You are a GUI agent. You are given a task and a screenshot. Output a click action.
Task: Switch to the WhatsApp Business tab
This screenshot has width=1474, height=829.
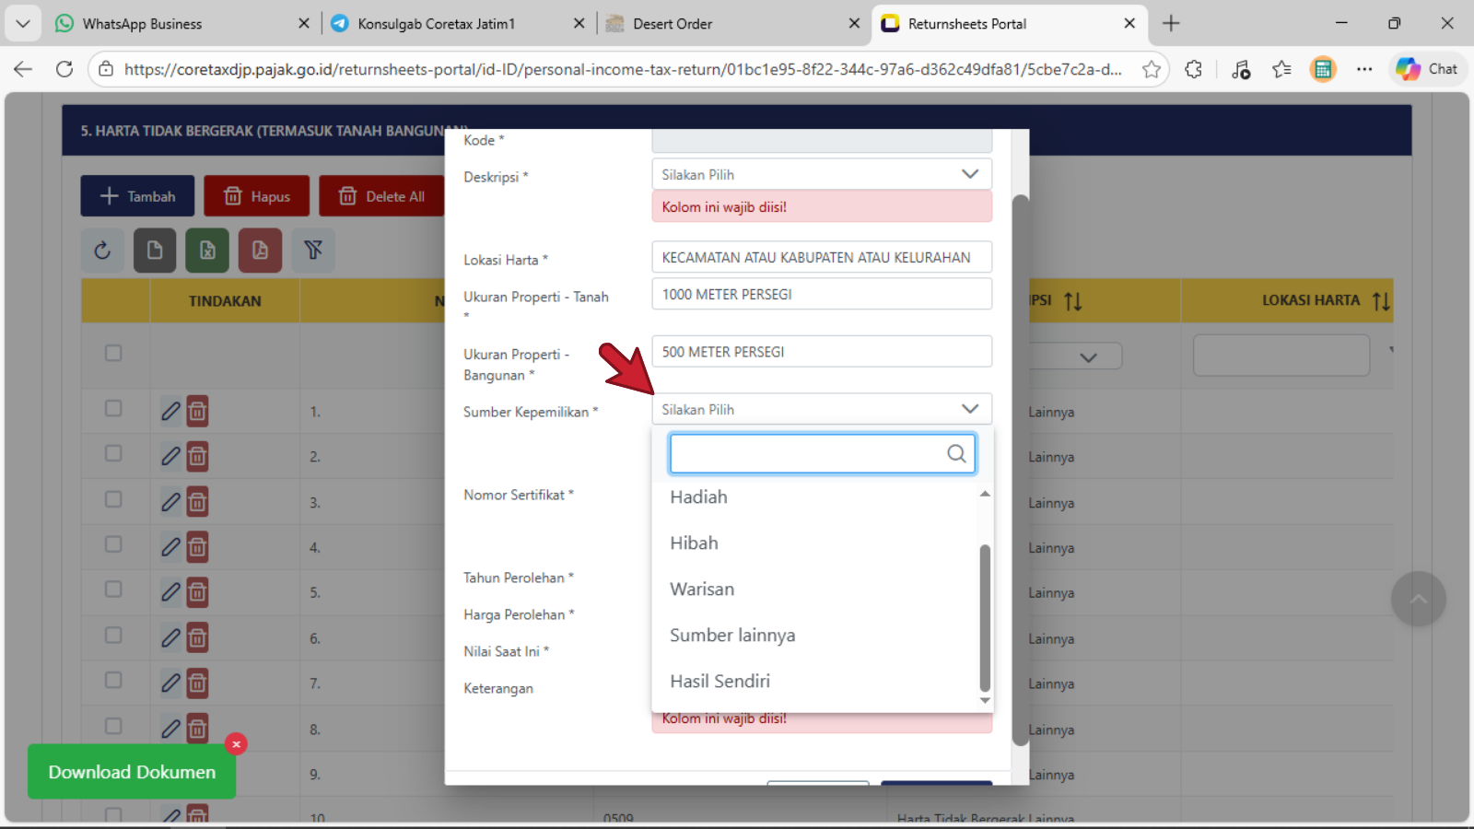pos(142,24)
